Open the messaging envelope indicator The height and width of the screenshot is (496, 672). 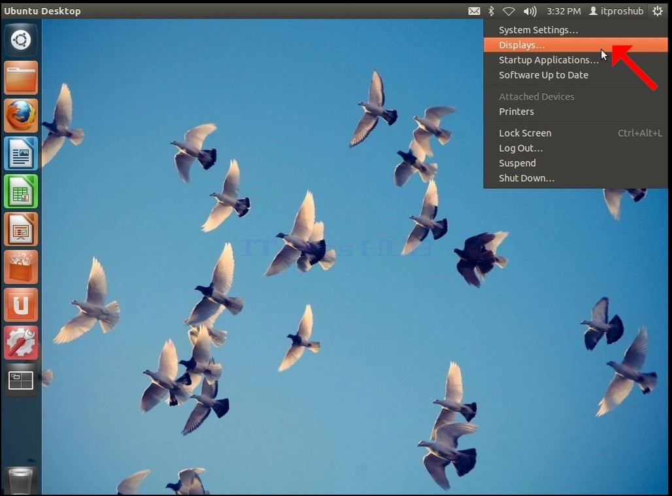pos(474,11)
